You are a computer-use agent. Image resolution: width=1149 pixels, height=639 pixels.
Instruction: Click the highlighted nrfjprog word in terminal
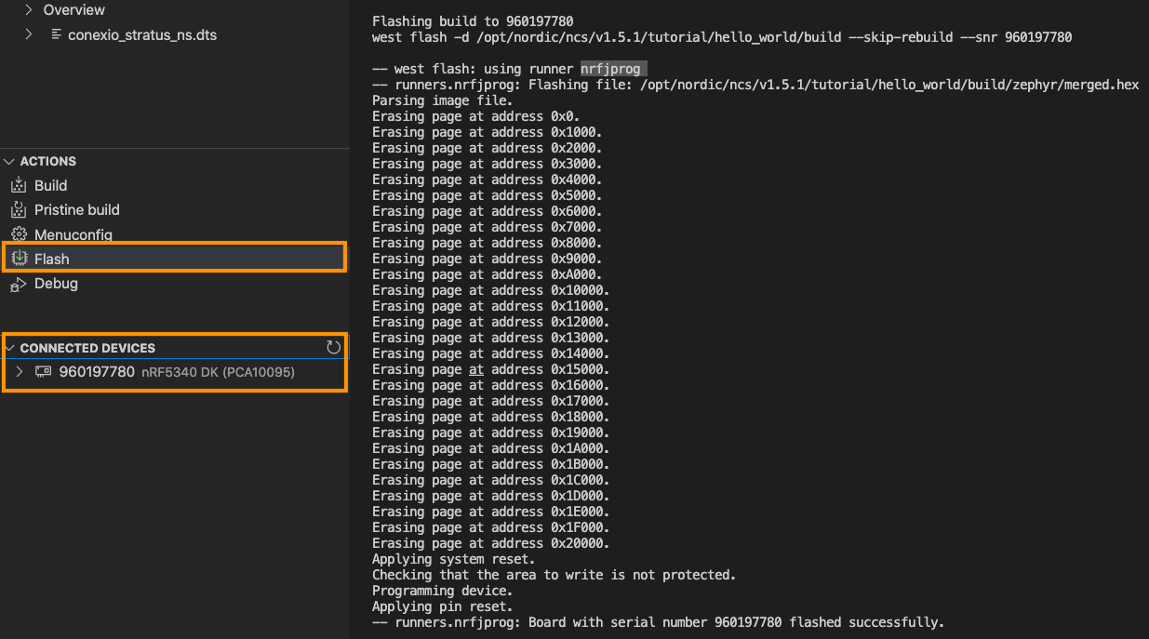610,69
